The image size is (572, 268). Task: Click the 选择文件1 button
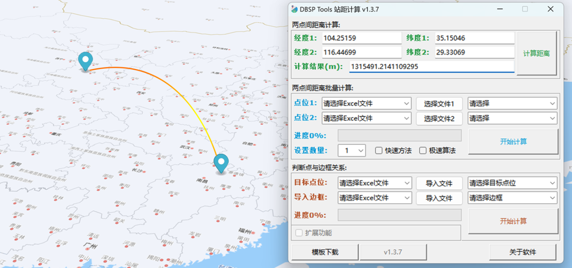click(x=439, y=104)
